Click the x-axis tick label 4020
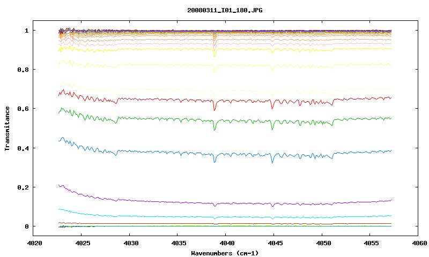 pos(34,243)
